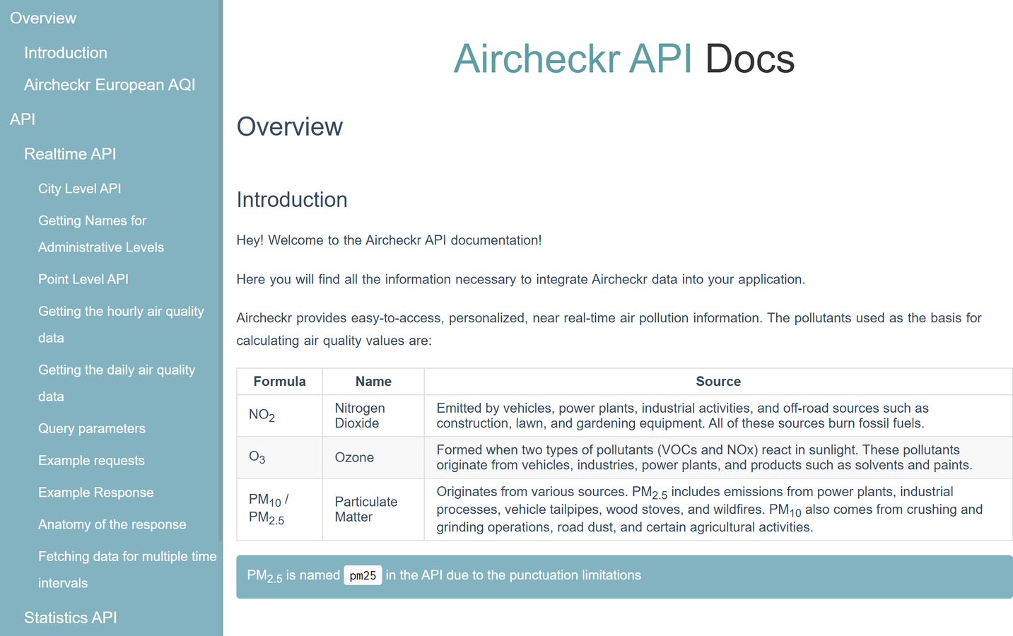Select Point Level API in the sidebar
1013x636 pixels.
83,278
